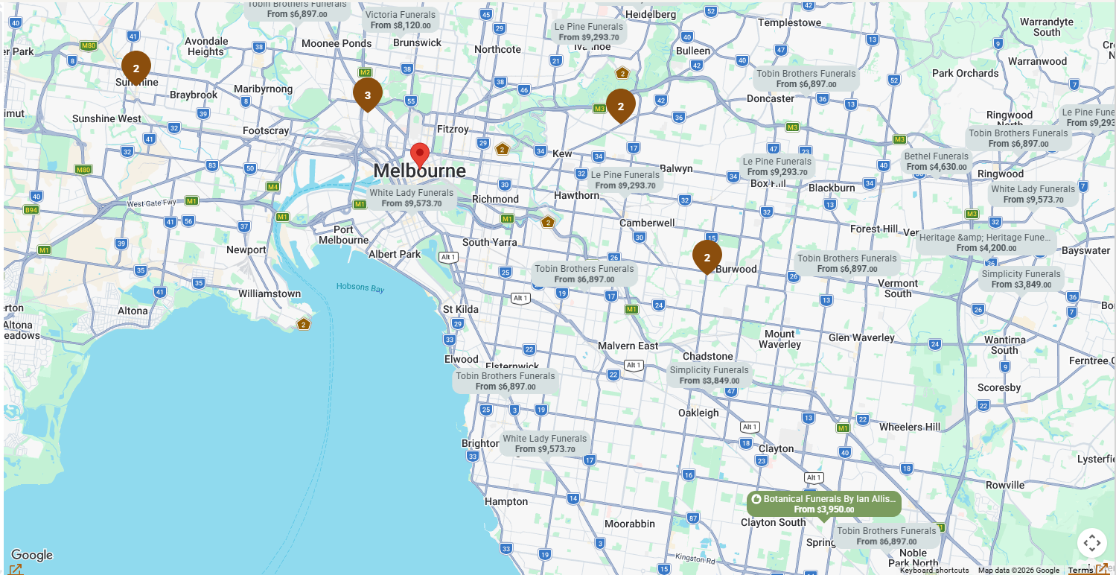This screenshot has width=1116, height=575.
Task: Click the "Map data ©2026 Google" attribution text
Action: pos(1018,571)
